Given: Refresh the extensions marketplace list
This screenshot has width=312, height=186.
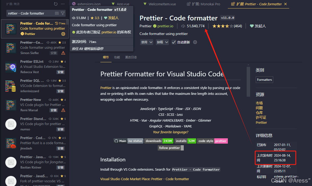Looking at the screenshot, I should (x=56, y=4).
